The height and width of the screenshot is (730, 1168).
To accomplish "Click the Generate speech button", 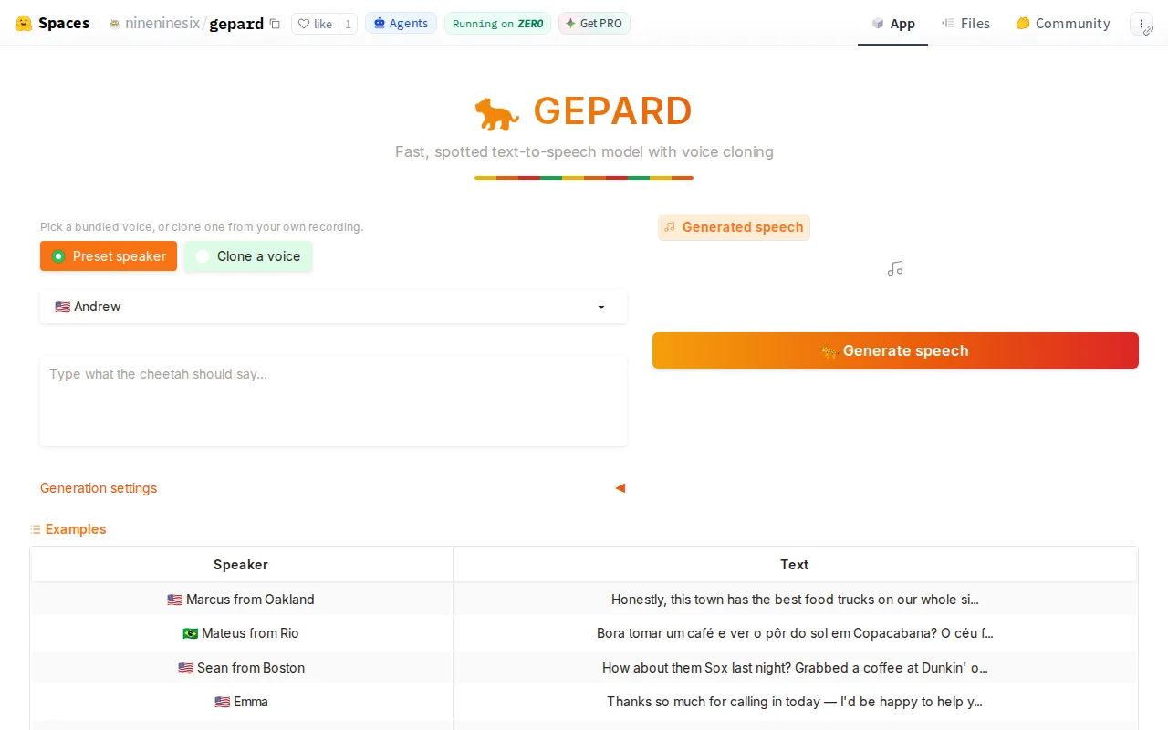I will (895, 350).
